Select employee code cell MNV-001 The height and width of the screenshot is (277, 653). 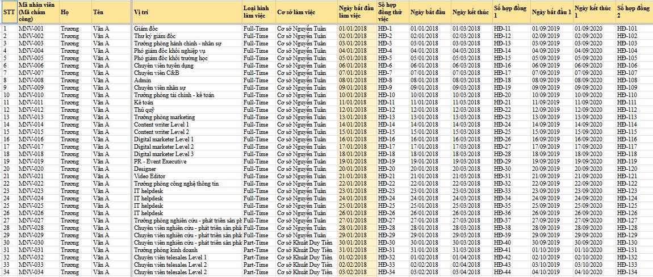click(38, 28)
